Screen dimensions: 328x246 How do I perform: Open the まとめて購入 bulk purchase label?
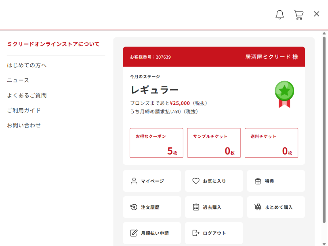pyautogui.click(x=279, y=207)
